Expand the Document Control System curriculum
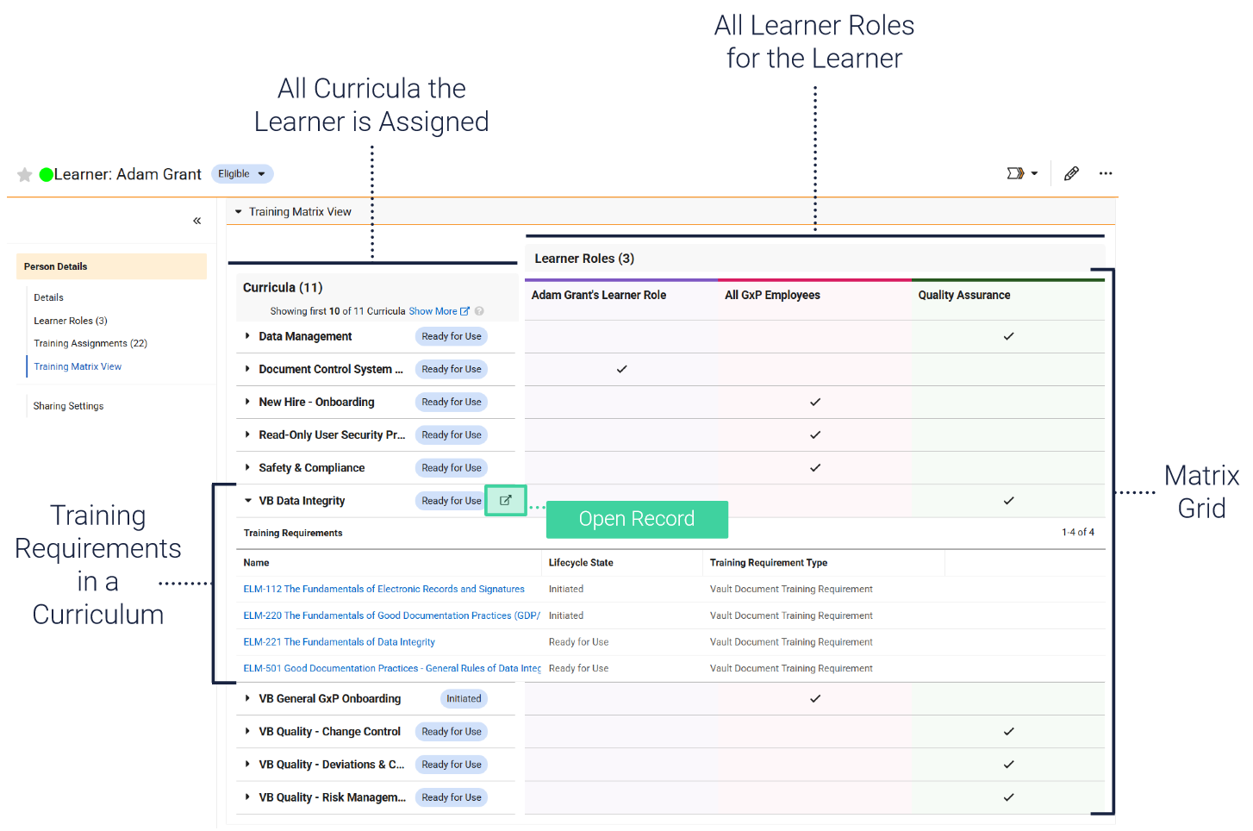The height and width of the screenshot is (831, 1253). click(x=247, y=369)
